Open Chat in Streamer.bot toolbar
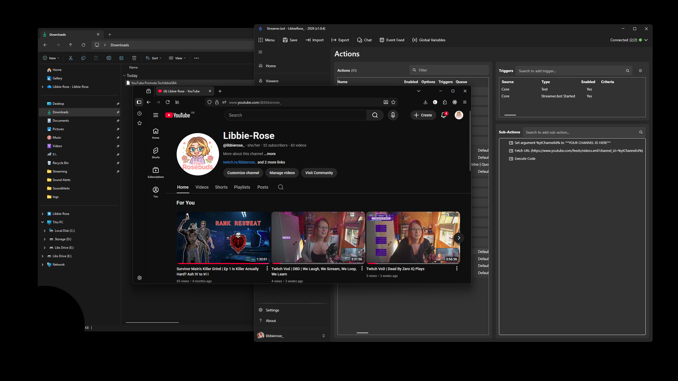The height and width of the screenshot is (381, 678). click(x=364, y=40)
